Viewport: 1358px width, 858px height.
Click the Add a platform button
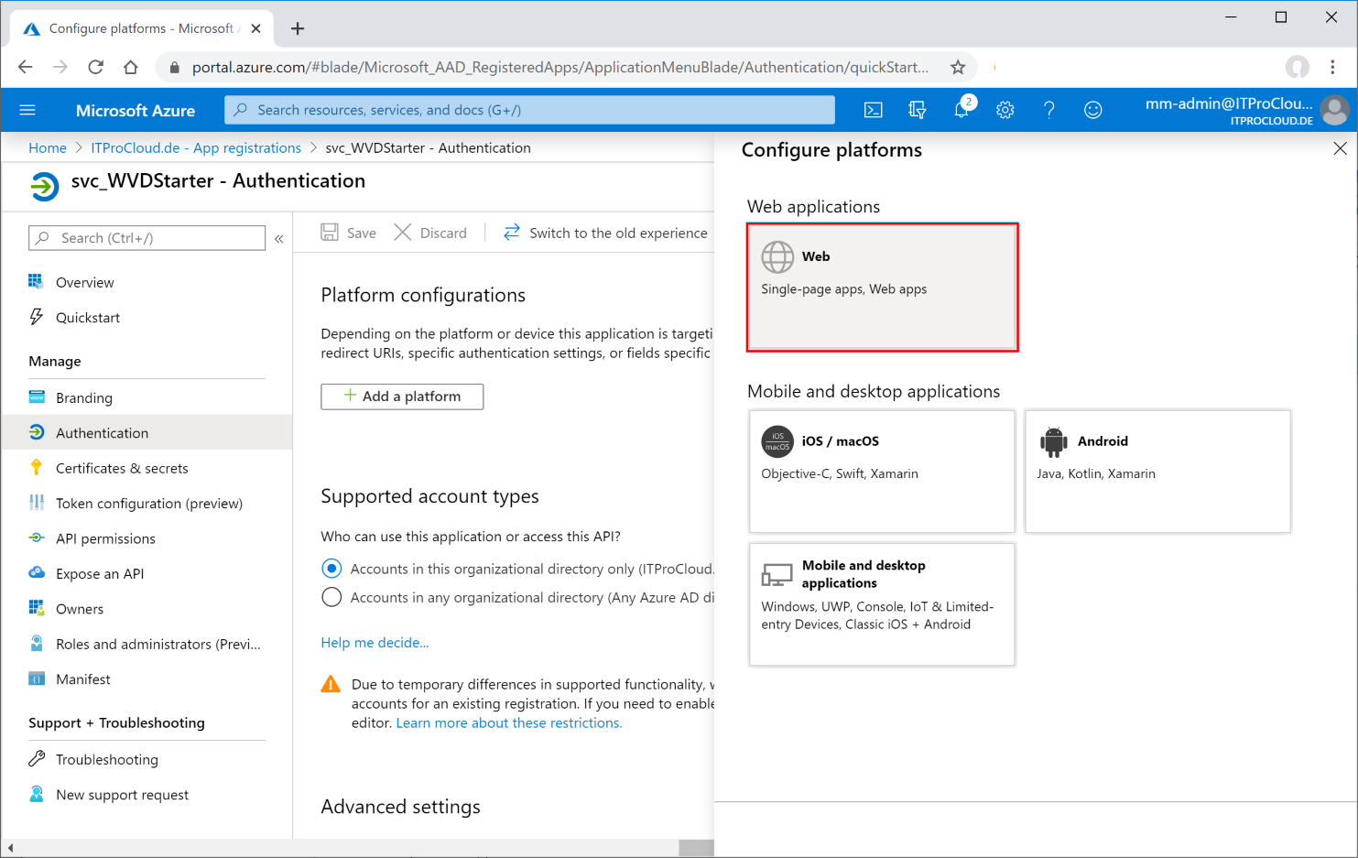click(402, 396)
